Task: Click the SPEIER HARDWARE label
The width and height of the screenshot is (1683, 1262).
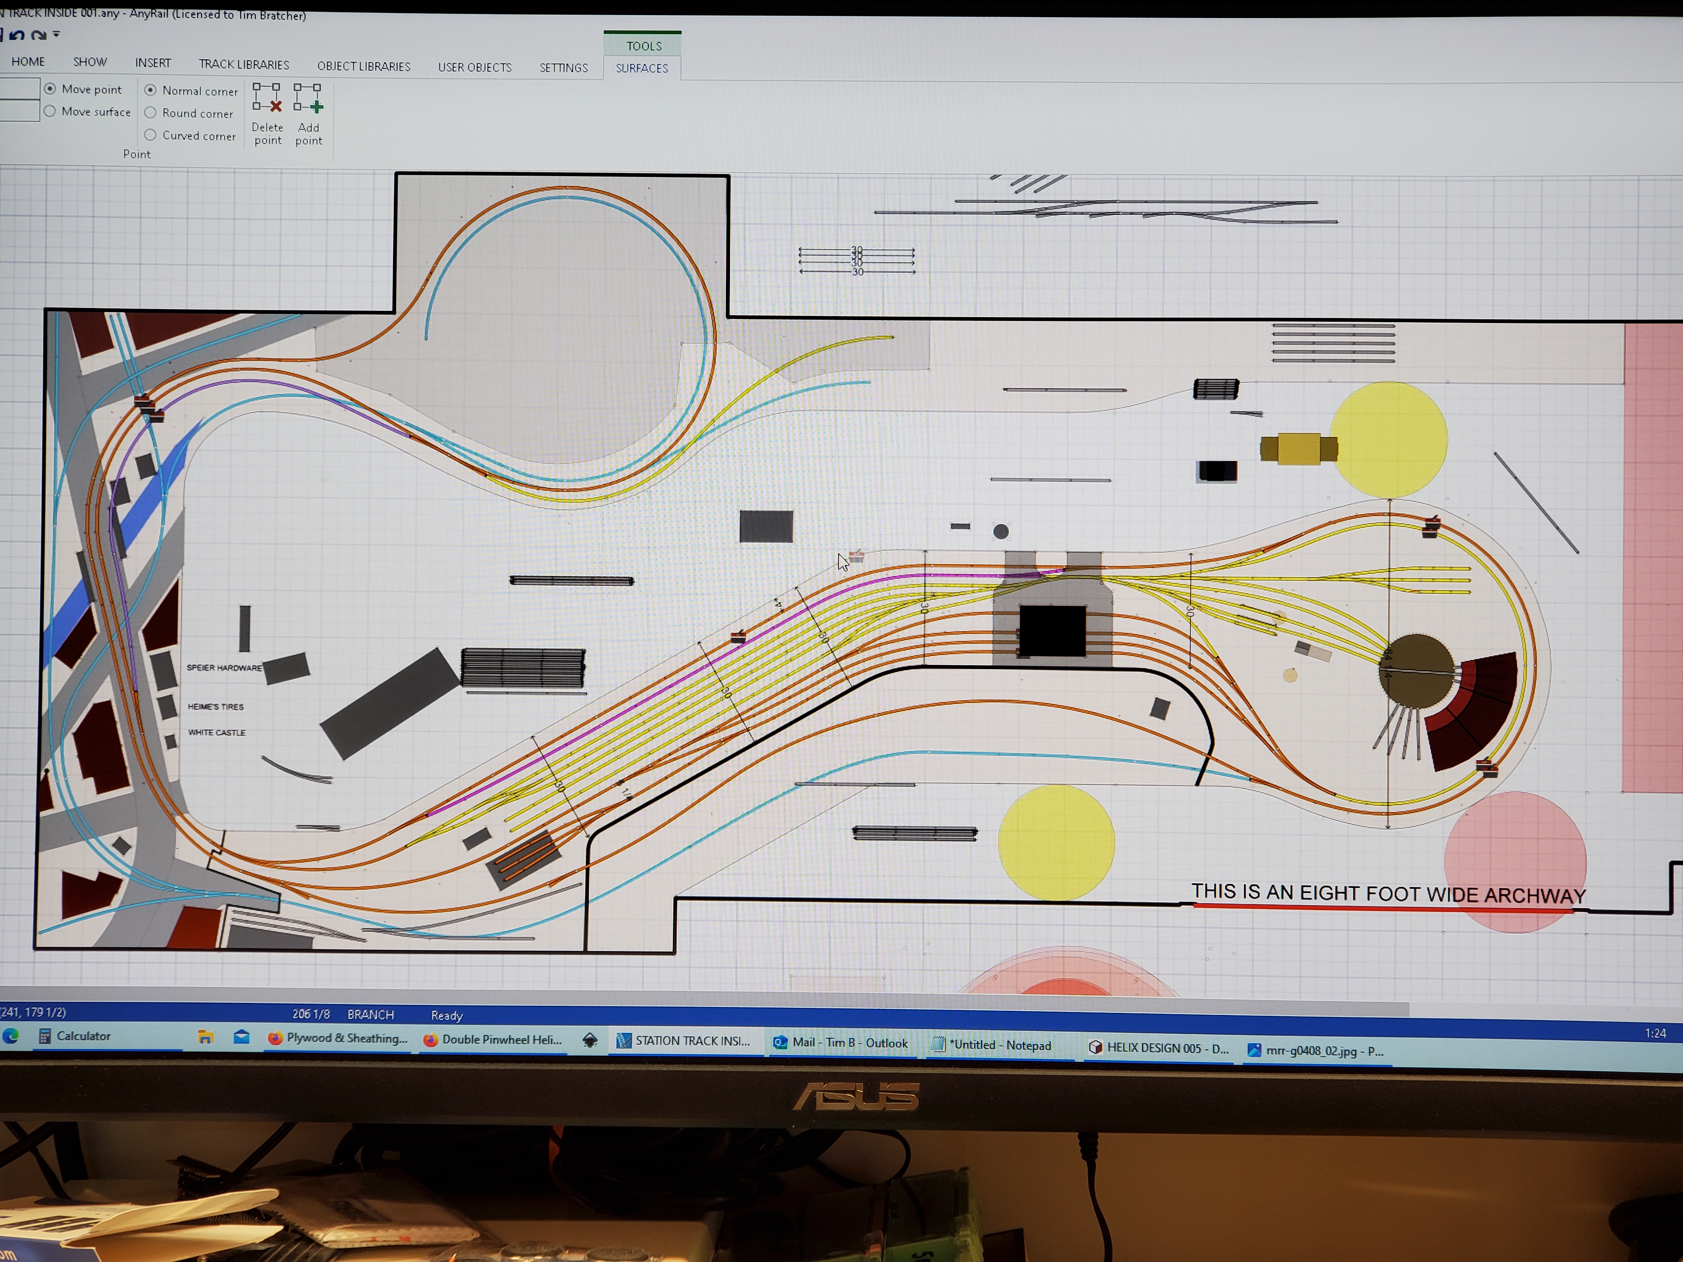Action: [x=224, y=668]
